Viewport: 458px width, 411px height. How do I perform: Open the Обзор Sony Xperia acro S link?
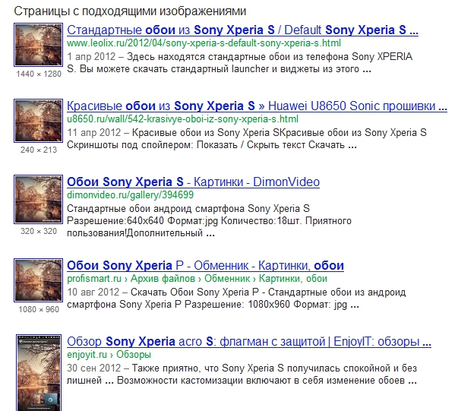pos(249,341)
